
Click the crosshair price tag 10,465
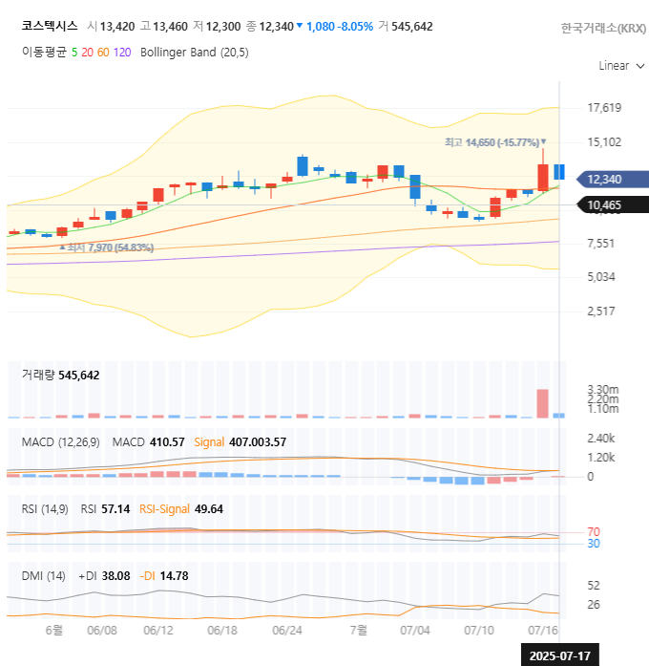click(x=613, y=205)
